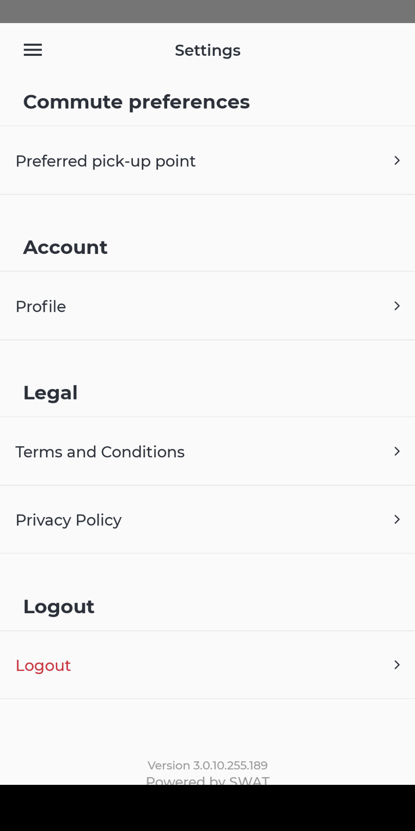415x831 pixels.
Task: Tap the Privacy Policy row arrow icon
Action: click(397, 519)
